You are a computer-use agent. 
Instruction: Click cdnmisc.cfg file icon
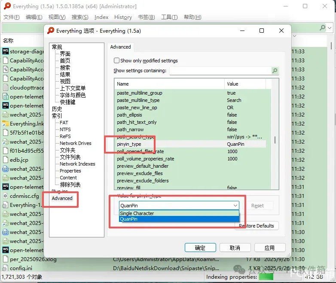(x=5, y=196)
